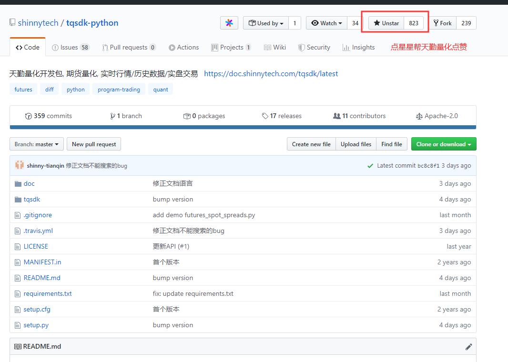Click the python topic tag
Screen dimensions: 508x362
pos(75,90)
